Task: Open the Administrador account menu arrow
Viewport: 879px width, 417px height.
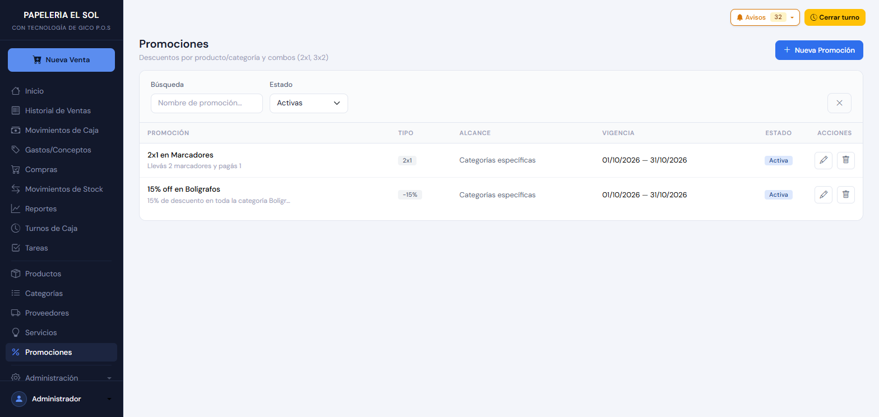Action: point(109,399)
